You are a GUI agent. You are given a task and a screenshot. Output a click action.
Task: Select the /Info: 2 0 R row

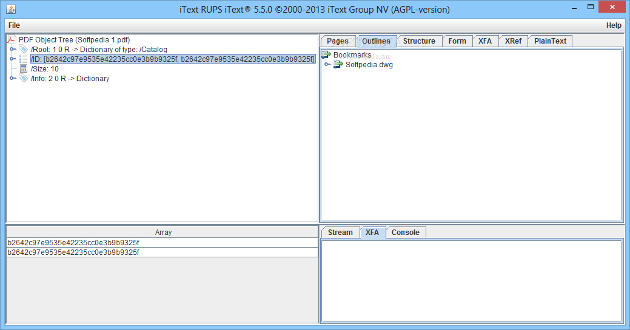[70, 78]
